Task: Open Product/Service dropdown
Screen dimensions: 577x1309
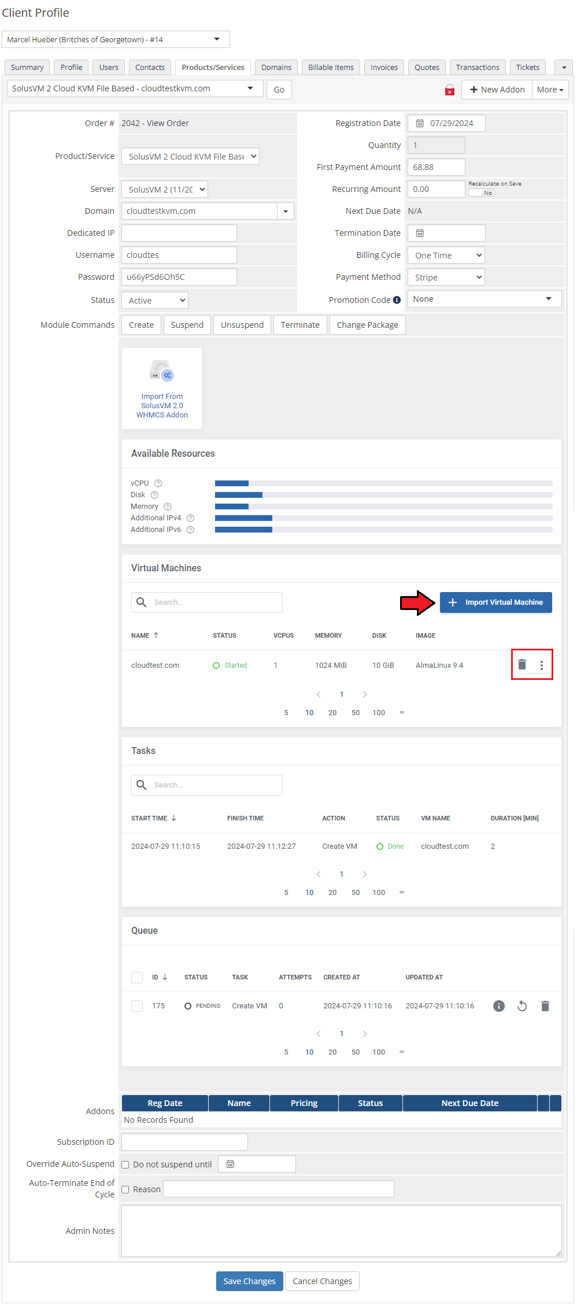Action: click(x=190, y=156)
